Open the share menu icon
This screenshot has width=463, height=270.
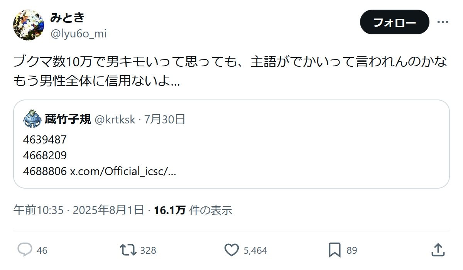tap(438, 250)
